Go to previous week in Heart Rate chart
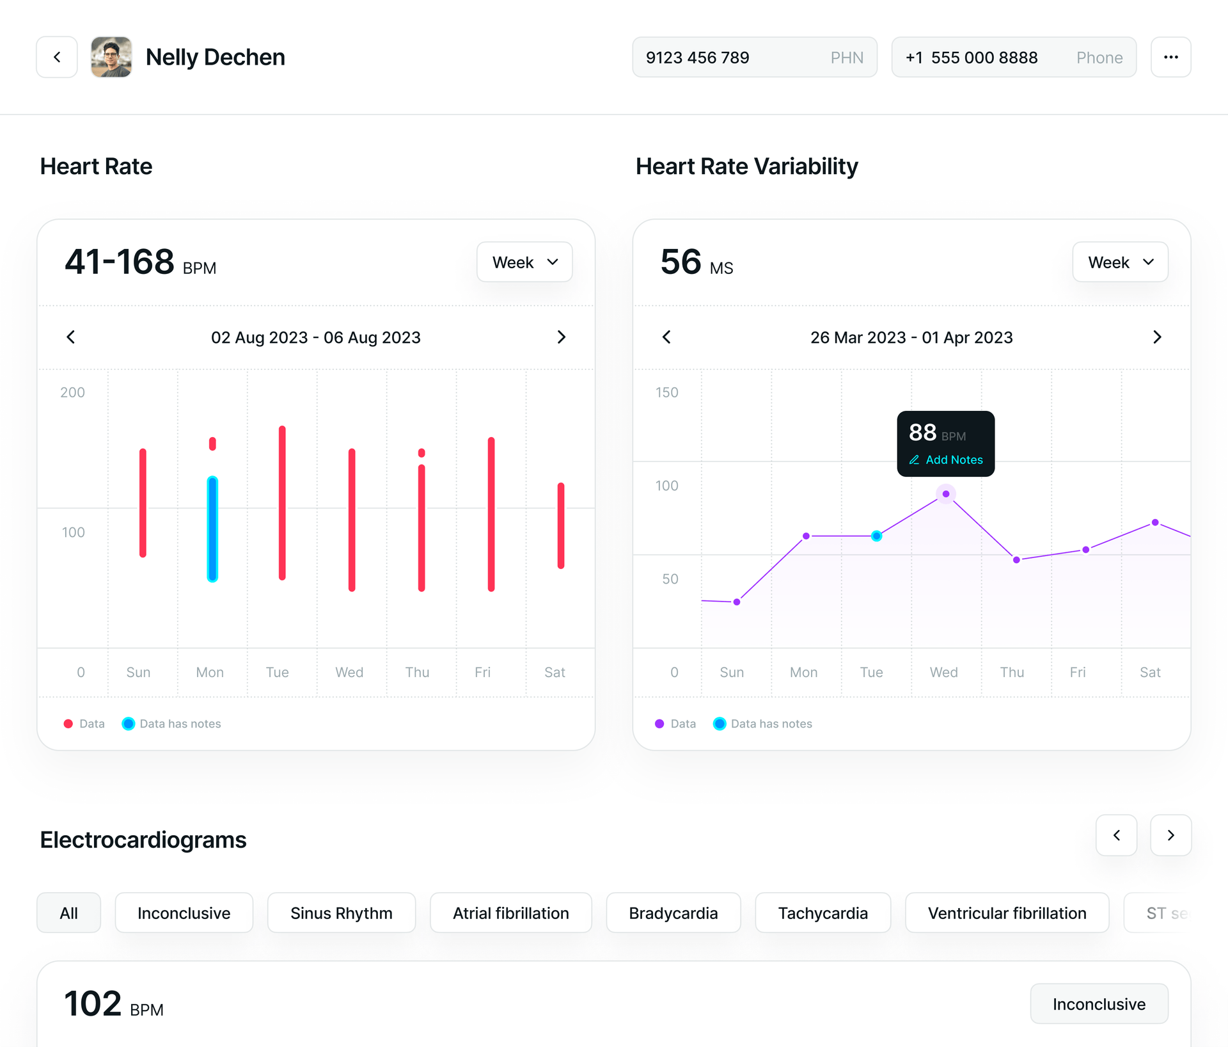This screenshot has height=1047, width=1228. 70,337
